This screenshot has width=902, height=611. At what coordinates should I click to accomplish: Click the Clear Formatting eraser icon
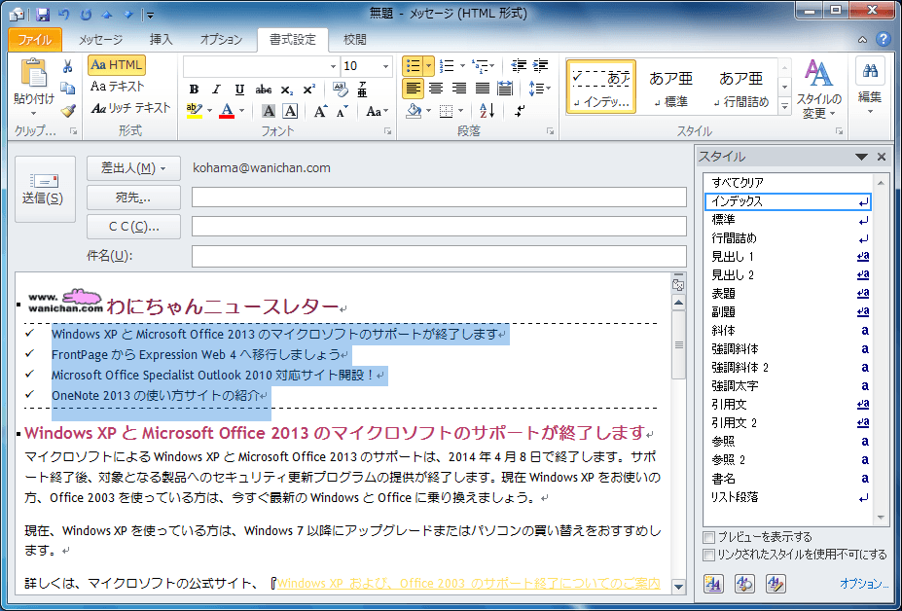tap(341, 90)
